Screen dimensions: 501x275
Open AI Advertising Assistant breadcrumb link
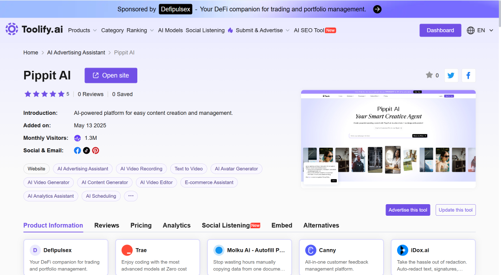pyautogui.click(x=76, y=53)
